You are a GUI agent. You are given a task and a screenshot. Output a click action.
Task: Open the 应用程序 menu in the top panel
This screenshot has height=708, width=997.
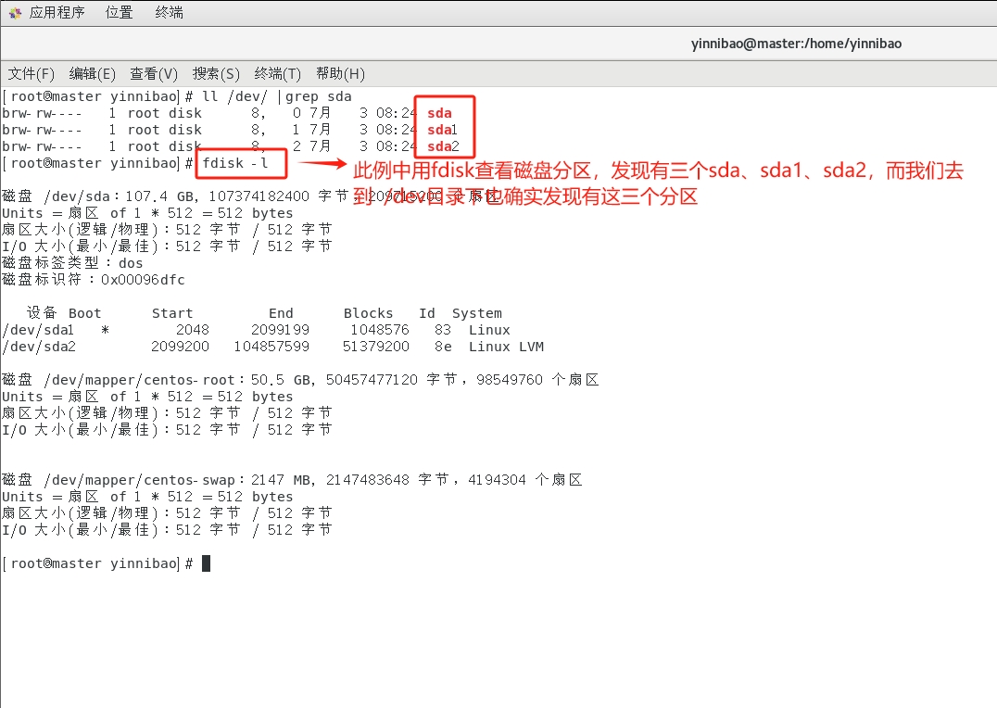click(57, 13)
